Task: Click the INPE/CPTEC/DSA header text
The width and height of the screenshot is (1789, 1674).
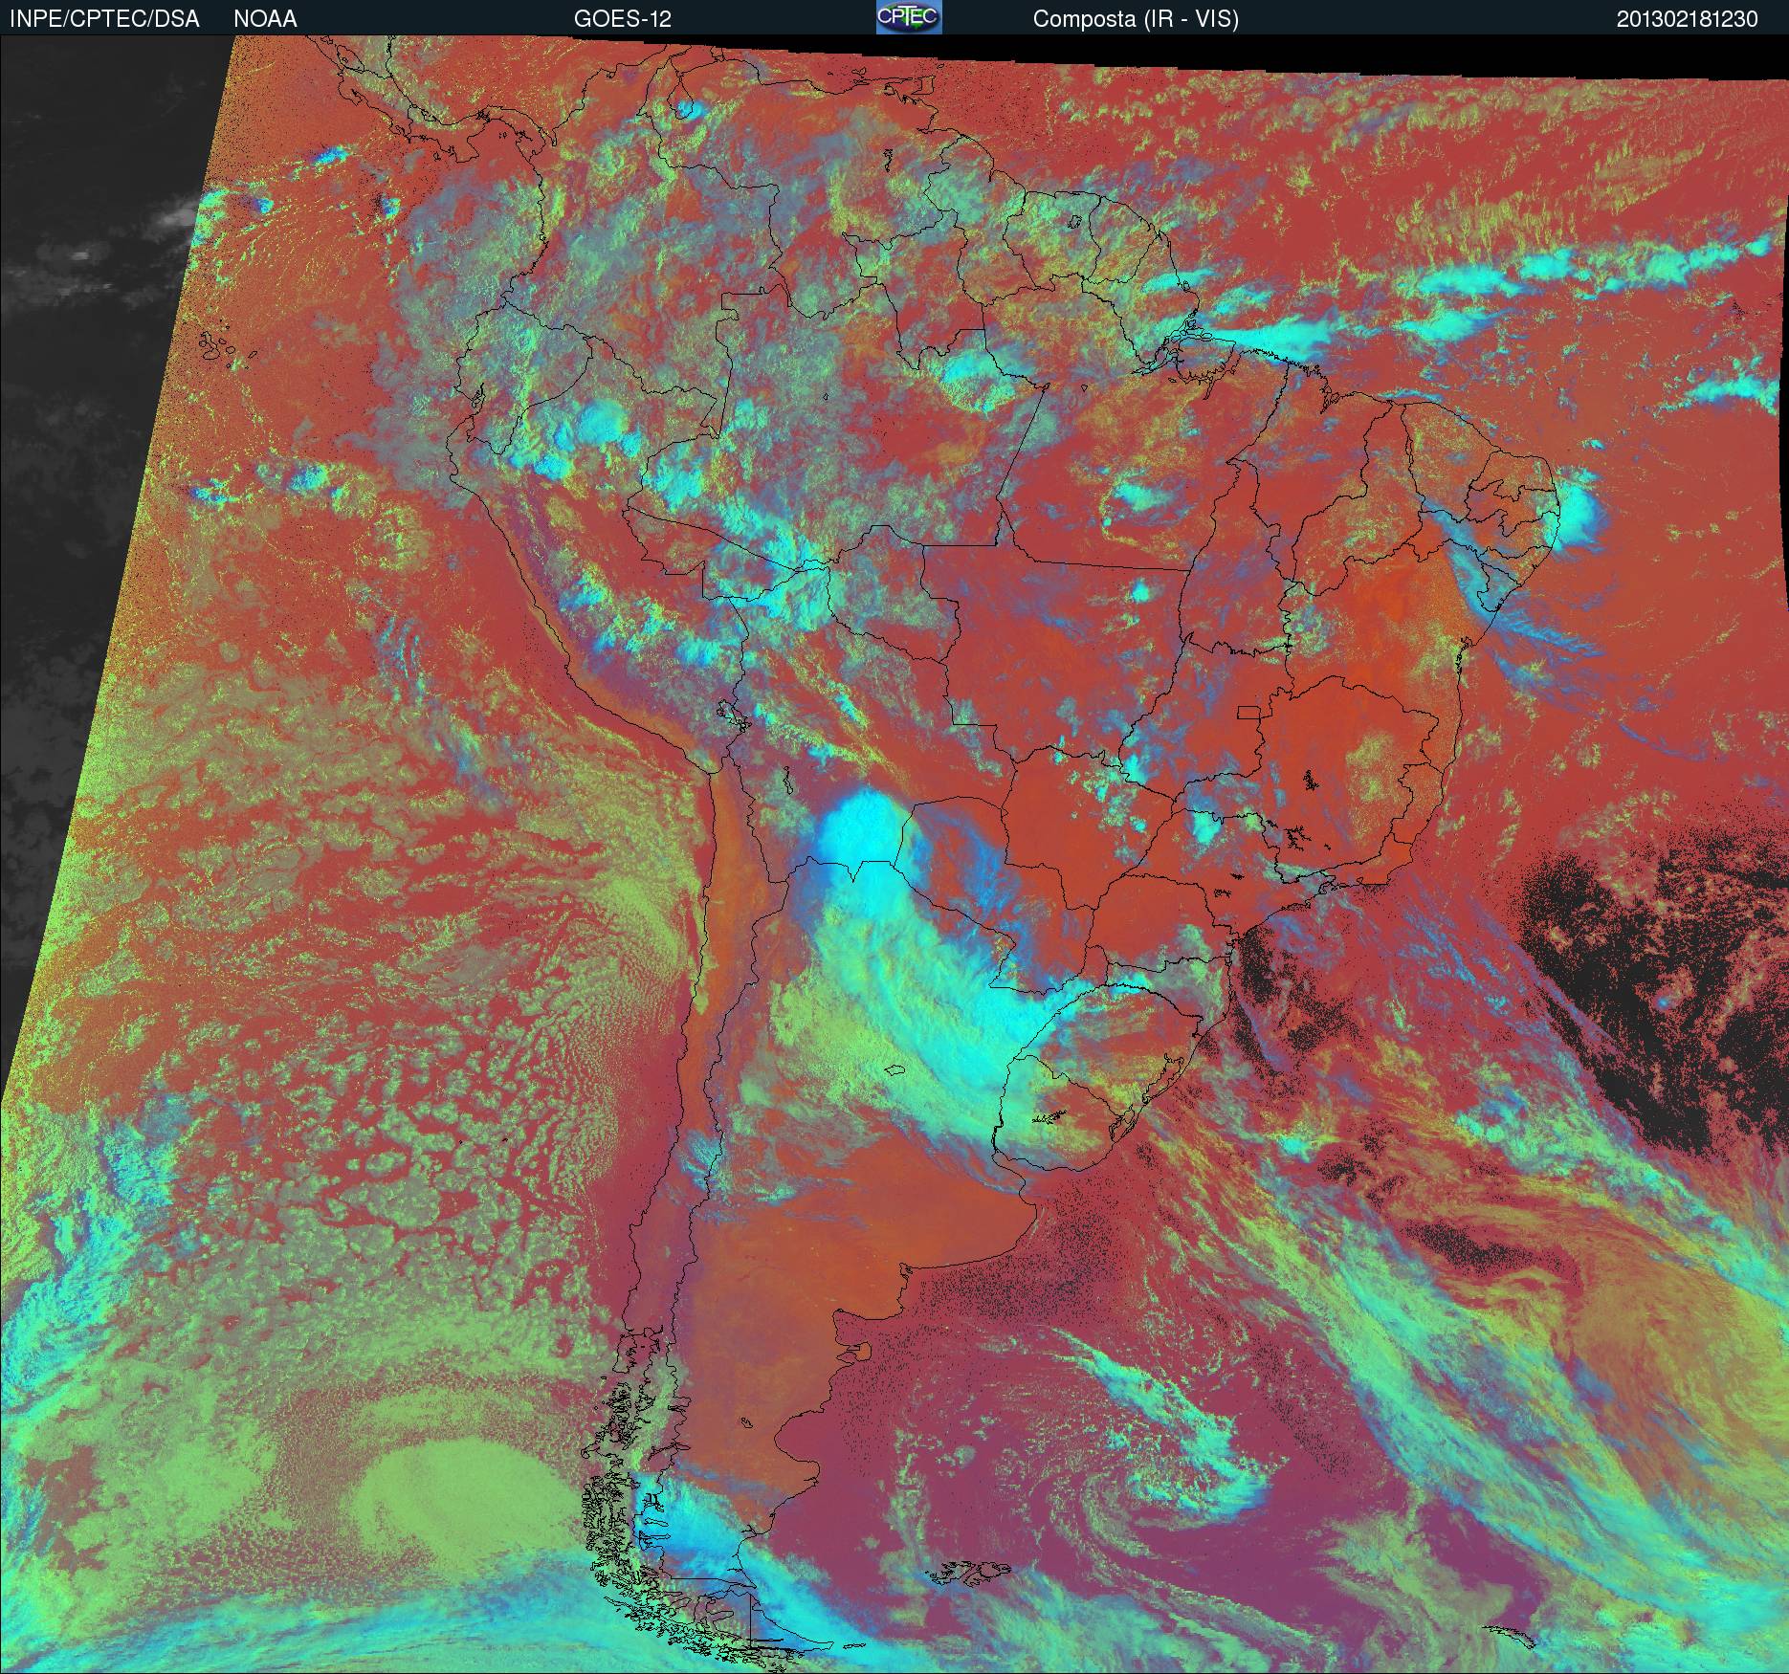Action: coord(104,19)
